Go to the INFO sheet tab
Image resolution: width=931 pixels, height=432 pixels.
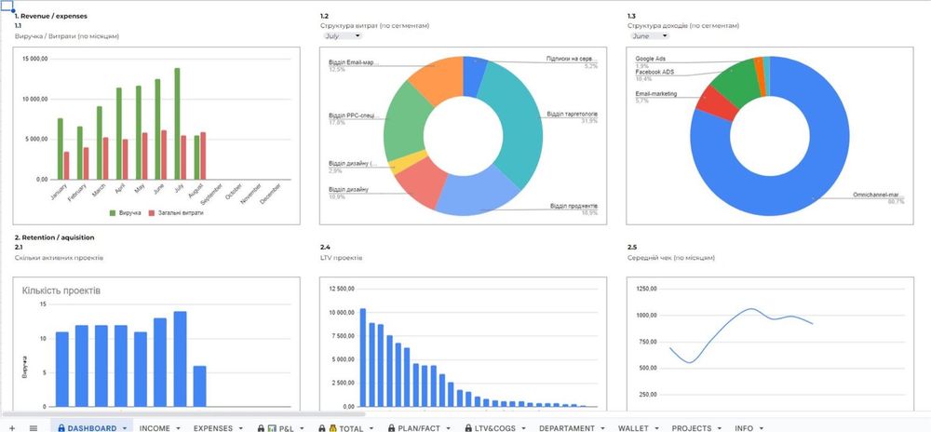tap(743, 428)
